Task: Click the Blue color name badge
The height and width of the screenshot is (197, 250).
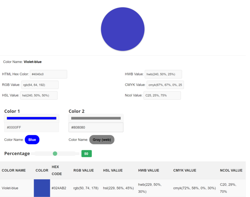Action: (x=32, y=140)
